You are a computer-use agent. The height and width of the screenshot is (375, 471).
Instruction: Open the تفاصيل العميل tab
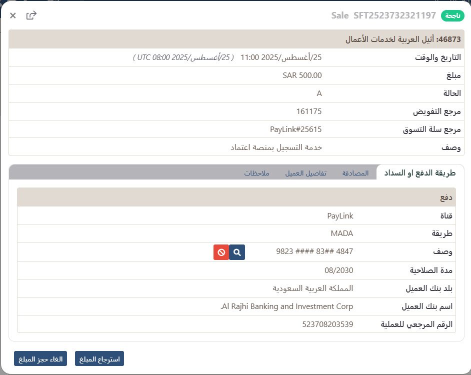pyautogui.click(x=306, y=173)
